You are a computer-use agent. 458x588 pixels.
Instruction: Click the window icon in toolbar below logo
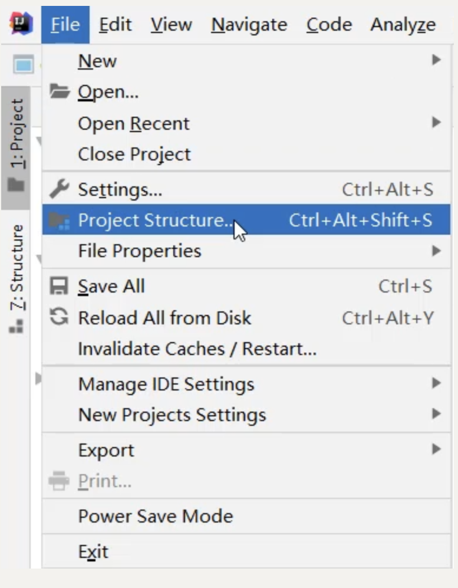tap(24, 64)
